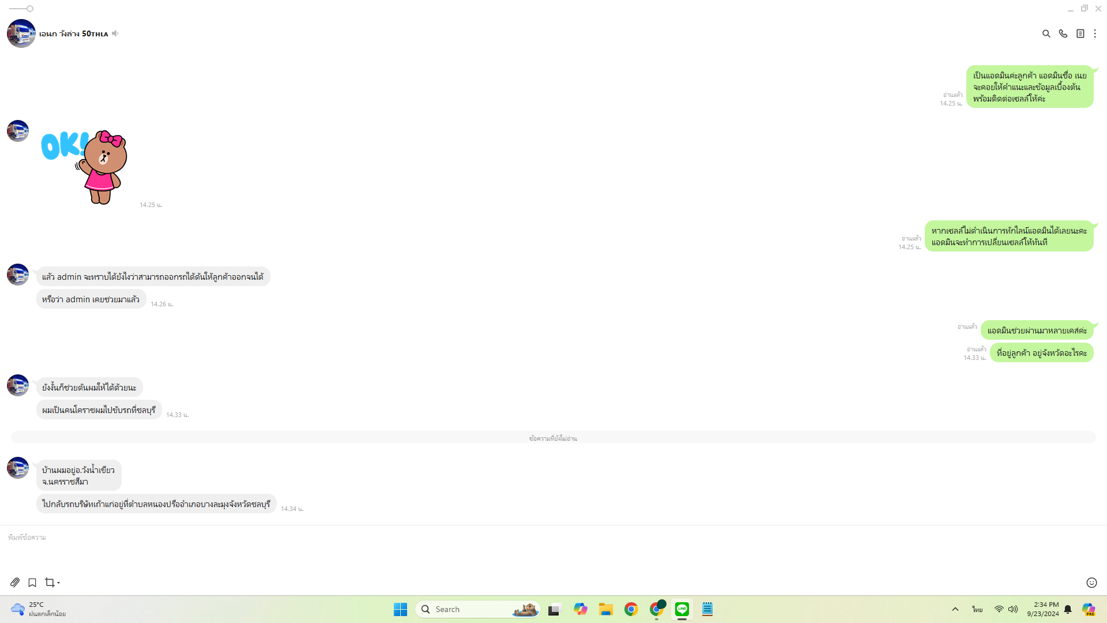The image size is (1107, 623).
Task: Open the chat notes icon
Action: (x=1080, y=34)
